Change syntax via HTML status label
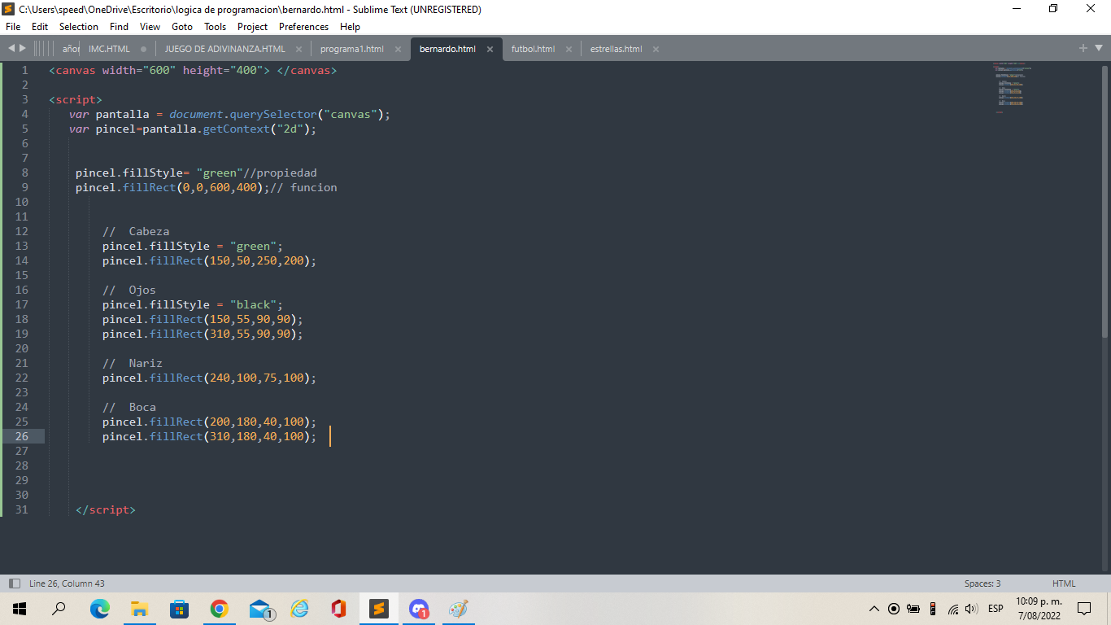1111x625 pixels. 1064,583
